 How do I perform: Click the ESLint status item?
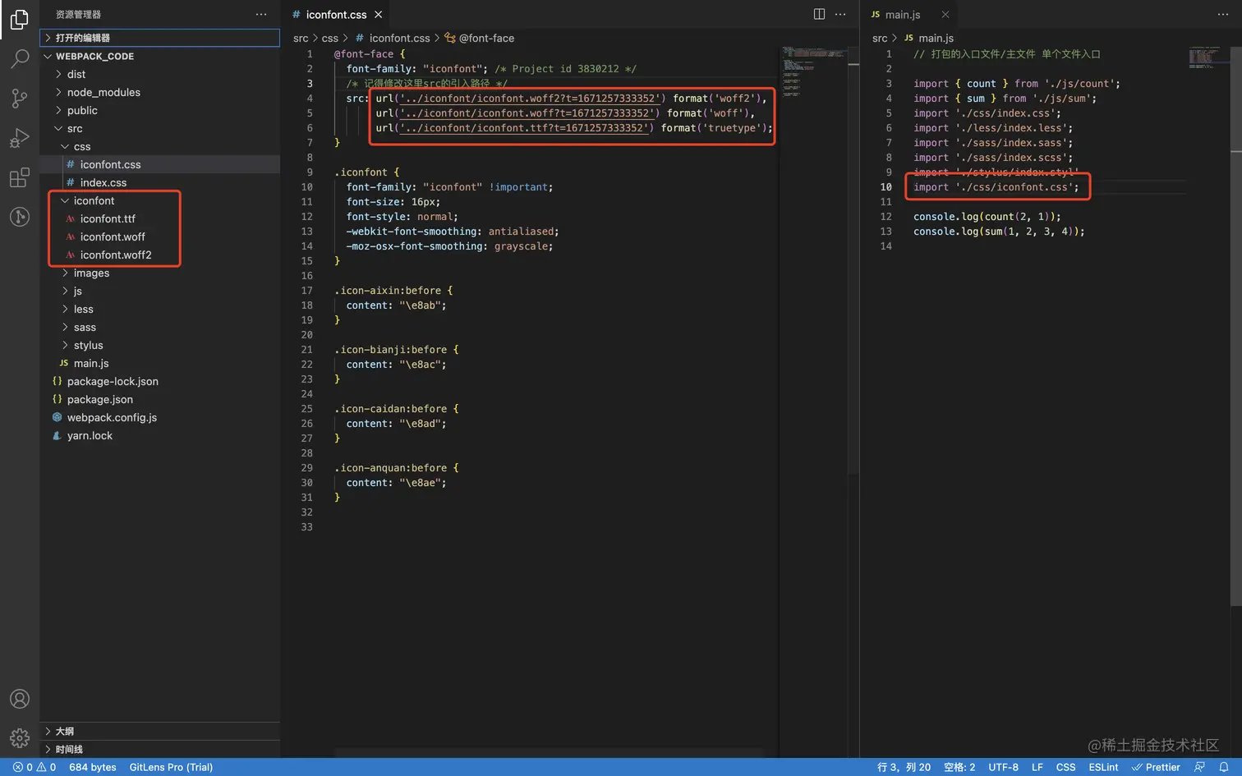(x=1103, y=767)
